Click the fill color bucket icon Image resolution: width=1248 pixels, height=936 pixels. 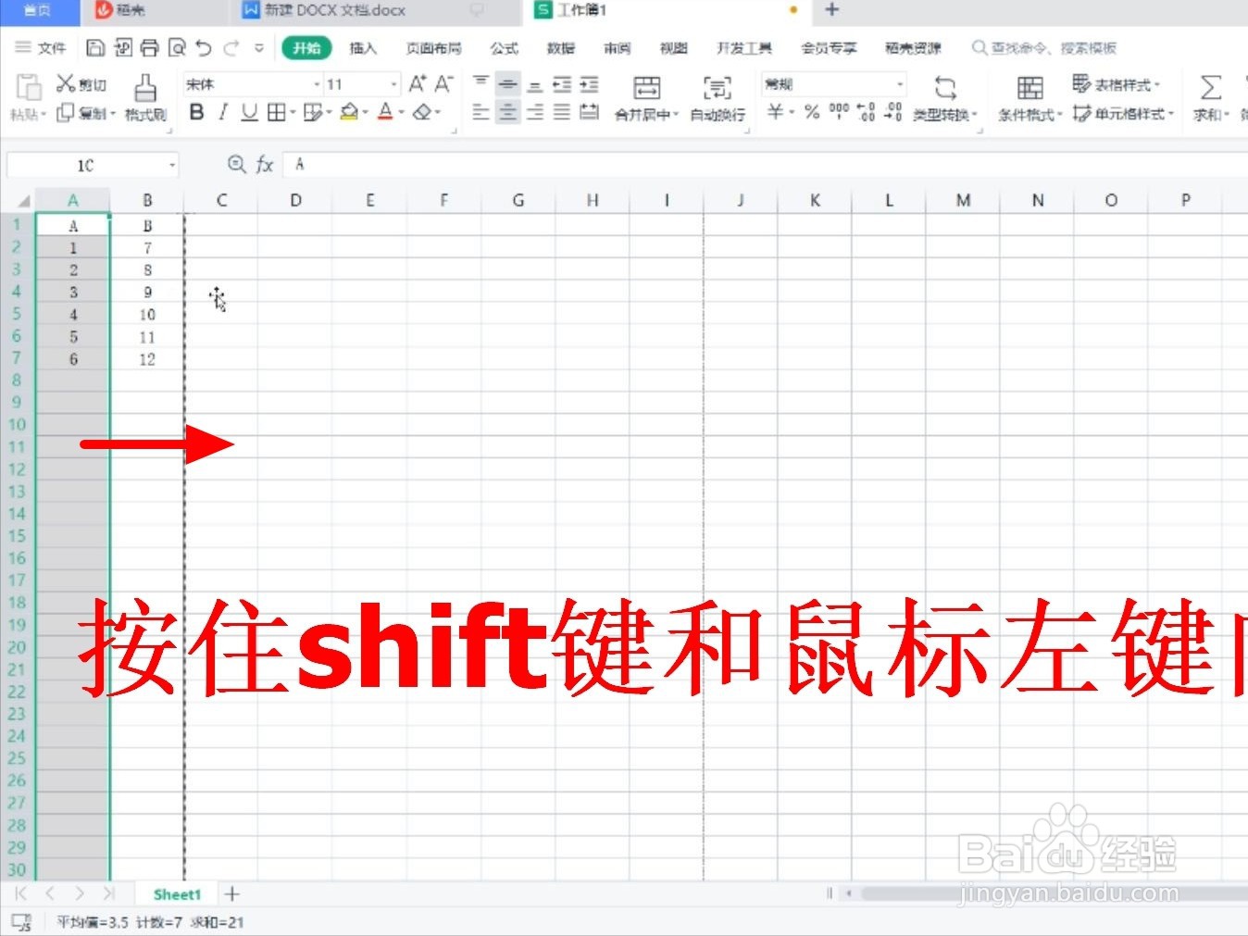349,112
